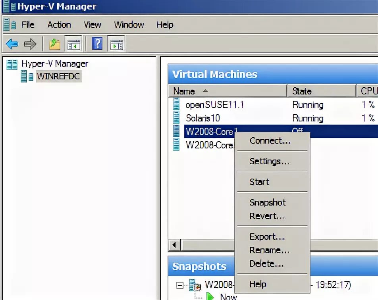The image size is (378, 300).
Task: Choose Export... from context menu
Action: pos(272,237)
